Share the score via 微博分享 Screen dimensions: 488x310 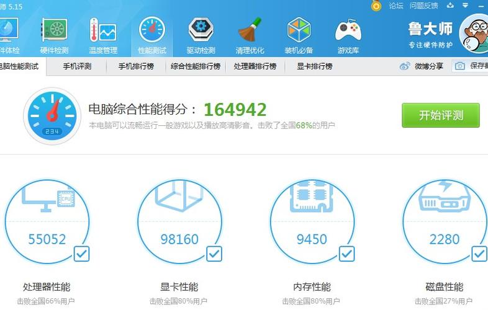[422, 66]
